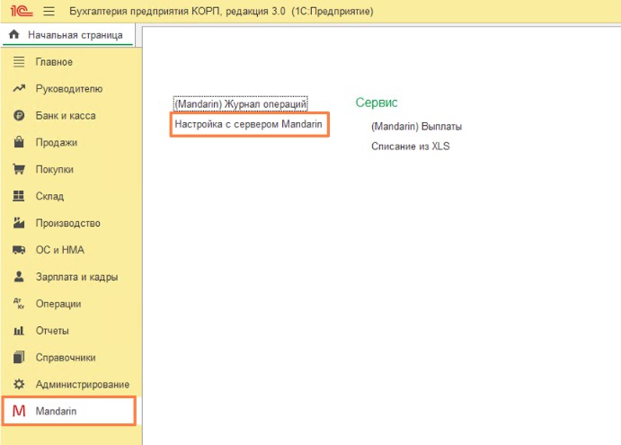The height and width of the screenshot is (445, 621).
Task: Open the hamburger main menu icon
Action: 49,11
